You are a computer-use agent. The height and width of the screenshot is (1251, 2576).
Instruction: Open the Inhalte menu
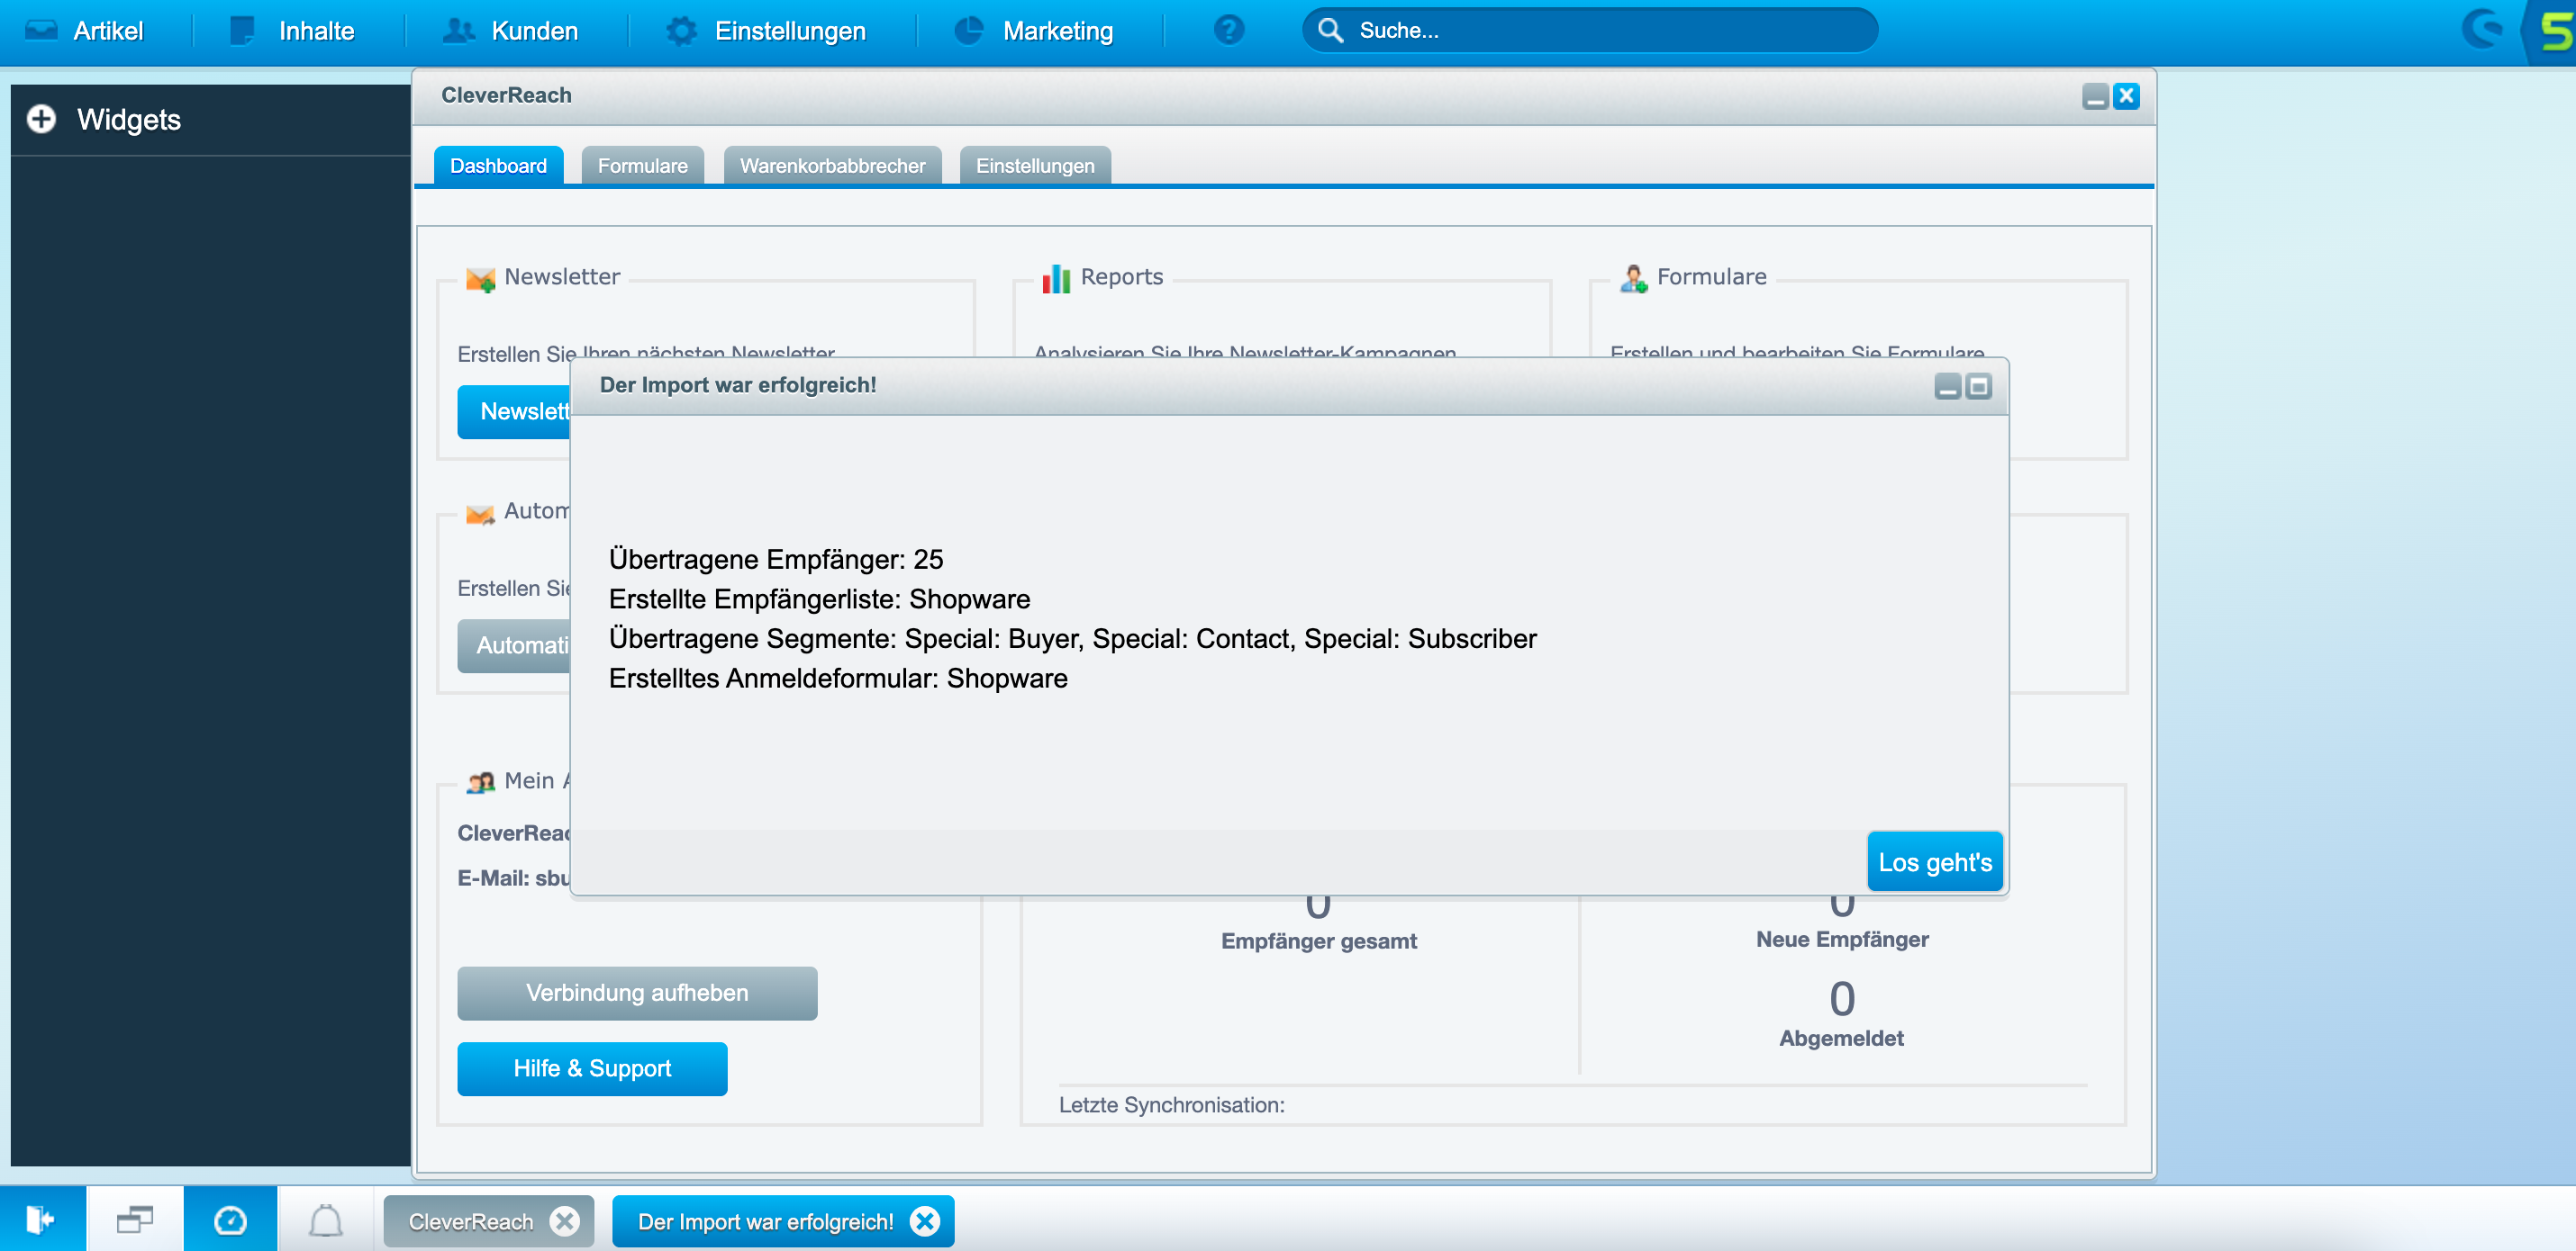click(x=292, y=31)
